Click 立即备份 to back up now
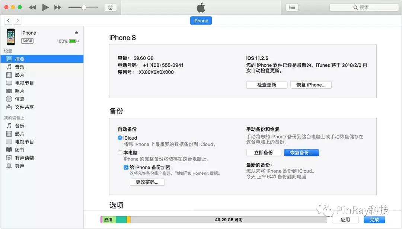Image resolution: width=402 pixels, height=229 pixels. [x=264, y=152]
